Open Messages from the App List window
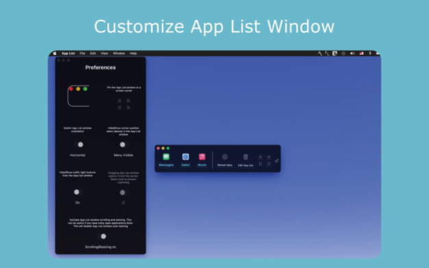Viewport: 429px width, 268px height. coord(166,156)
